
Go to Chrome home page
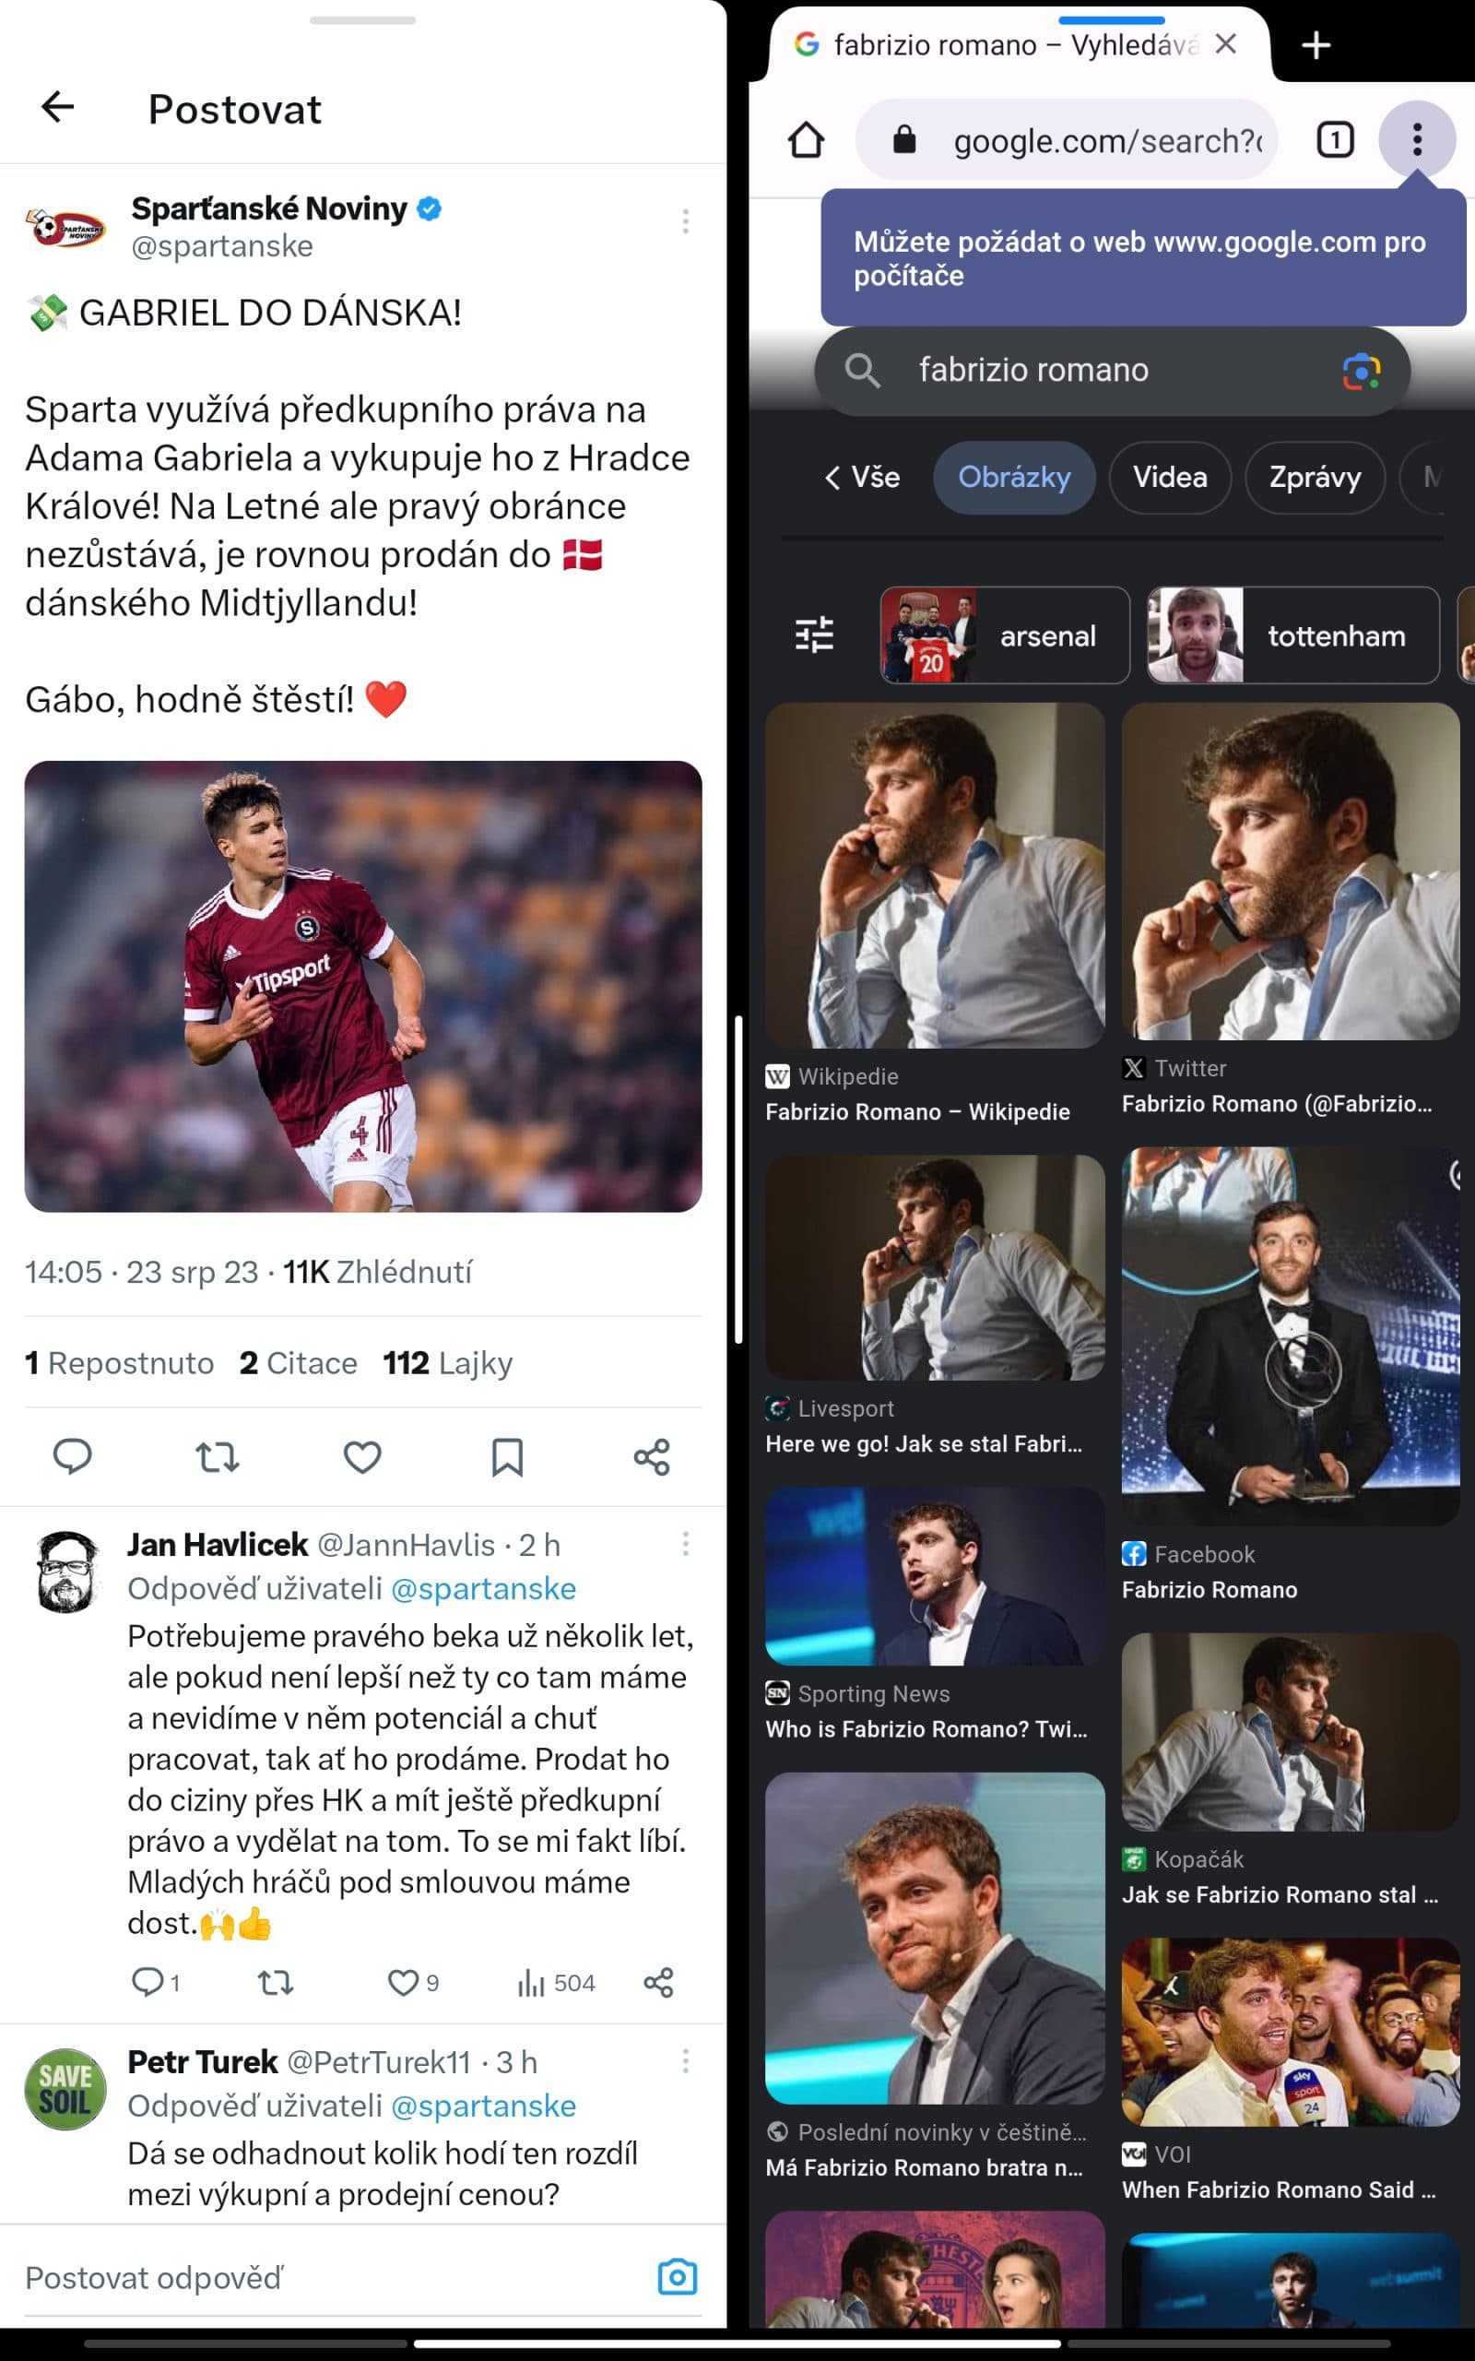806,140
